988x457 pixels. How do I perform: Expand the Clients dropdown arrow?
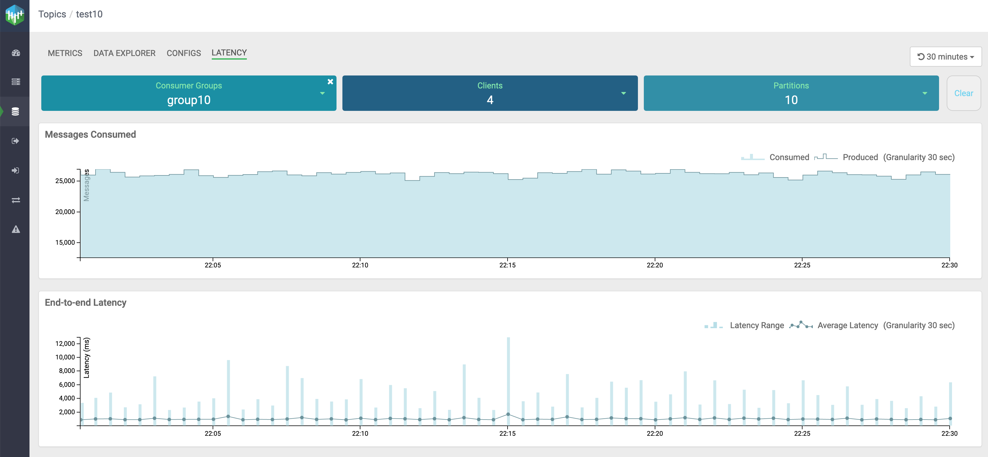tap(623, 93)
